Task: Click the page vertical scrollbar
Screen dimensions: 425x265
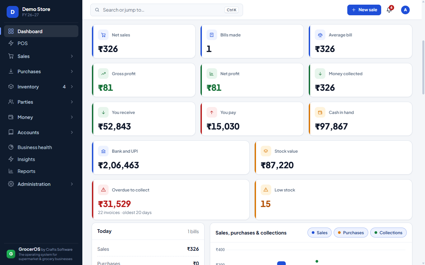Action: tap(423, 68)
